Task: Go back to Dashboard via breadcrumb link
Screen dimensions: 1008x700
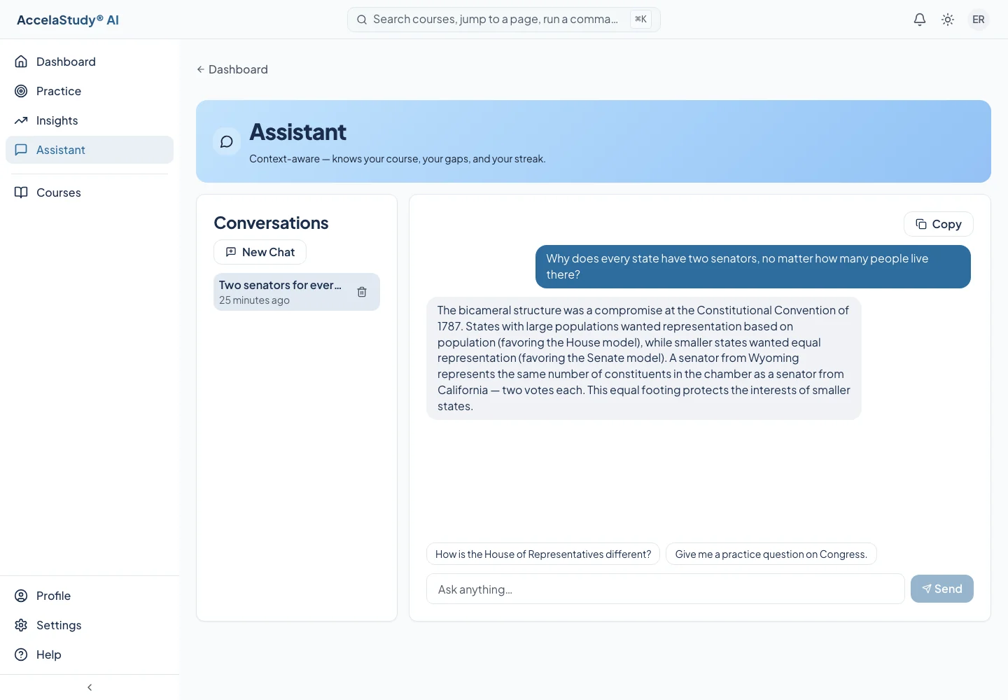Action: click(x=232, y=69)
